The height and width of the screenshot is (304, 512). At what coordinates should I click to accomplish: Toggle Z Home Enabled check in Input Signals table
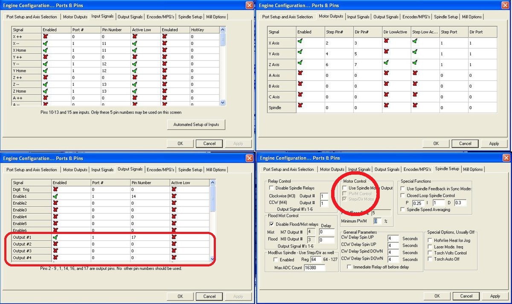click(x=45, y=91)
